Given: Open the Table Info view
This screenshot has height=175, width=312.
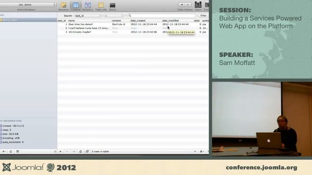Looking at the screenshot, I should [101, 6].
